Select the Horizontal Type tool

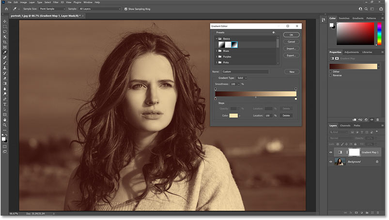5,104
